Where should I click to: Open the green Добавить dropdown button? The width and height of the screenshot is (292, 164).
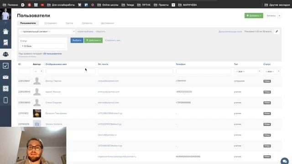(x=254, y=15)
